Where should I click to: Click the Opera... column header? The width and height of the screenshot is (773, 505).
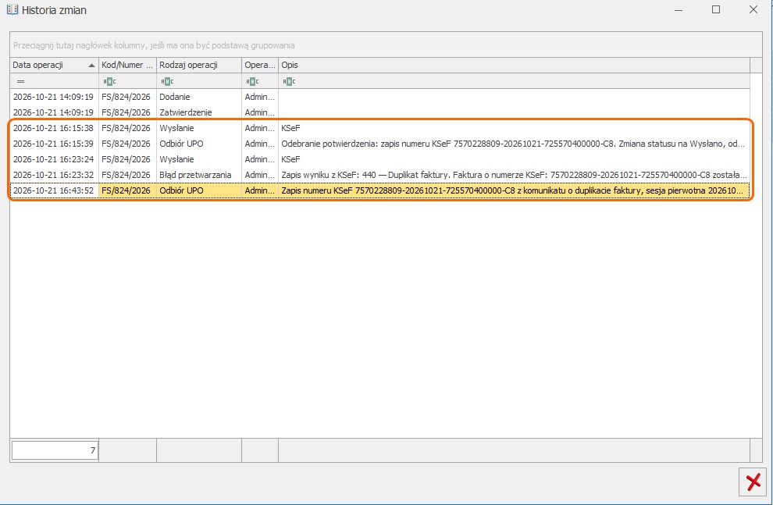tap(260, 65)
